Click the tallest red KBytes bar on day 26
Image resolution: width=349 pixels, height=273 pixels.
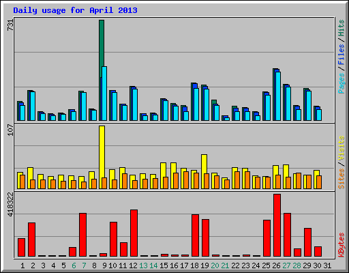(277, 225)
